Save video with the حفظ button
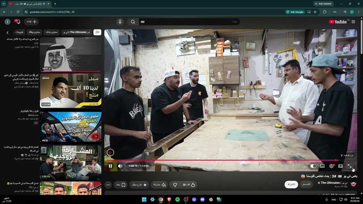Viewport: 363px width, 204px height. pyautogui.click(x=121, y=185)
